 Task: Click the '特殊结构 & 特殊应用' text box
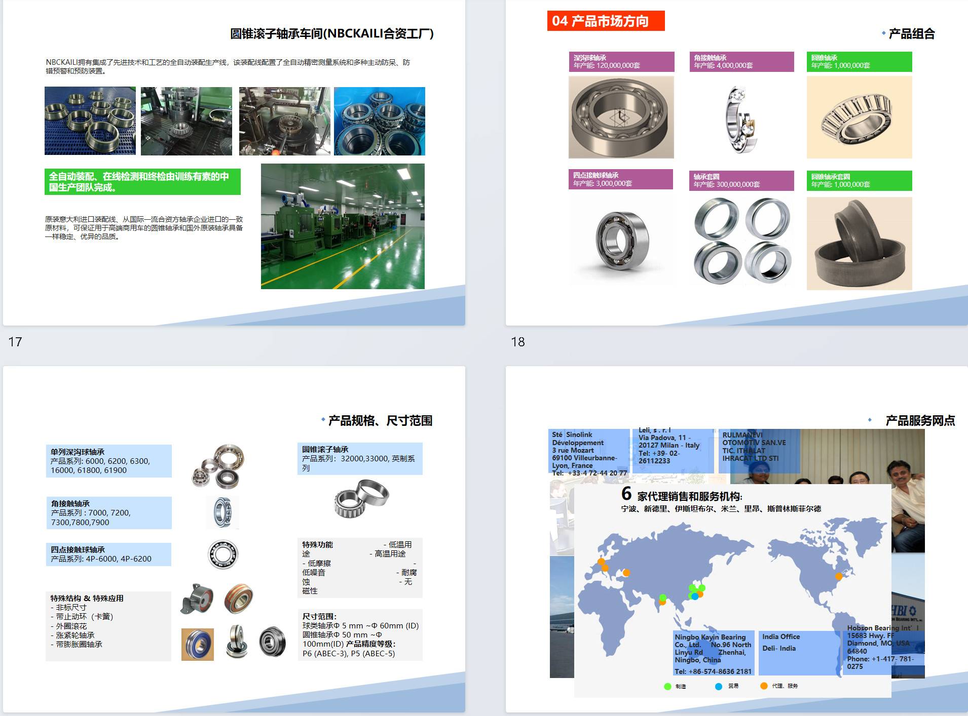108,626
